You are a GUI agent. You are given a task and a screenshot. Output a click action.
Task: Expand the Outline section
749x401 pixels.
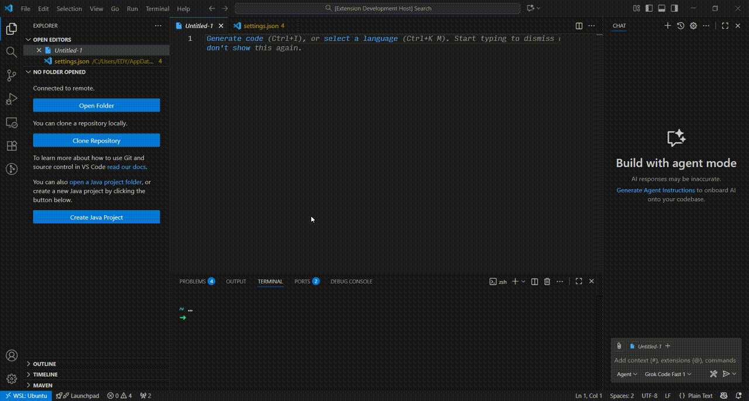tap(44, 364)
